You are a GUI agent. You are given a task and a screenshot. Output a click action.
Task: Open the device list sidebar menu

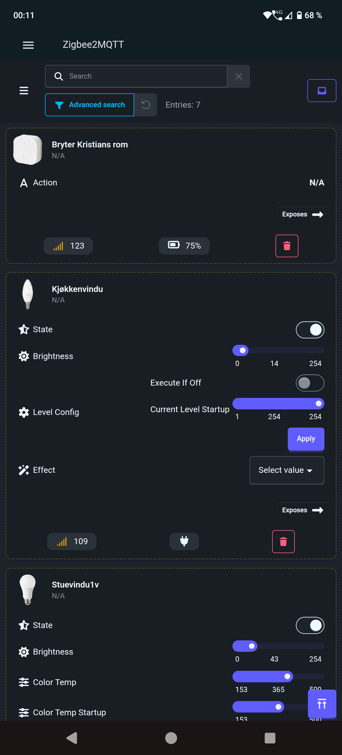(24, 91)
